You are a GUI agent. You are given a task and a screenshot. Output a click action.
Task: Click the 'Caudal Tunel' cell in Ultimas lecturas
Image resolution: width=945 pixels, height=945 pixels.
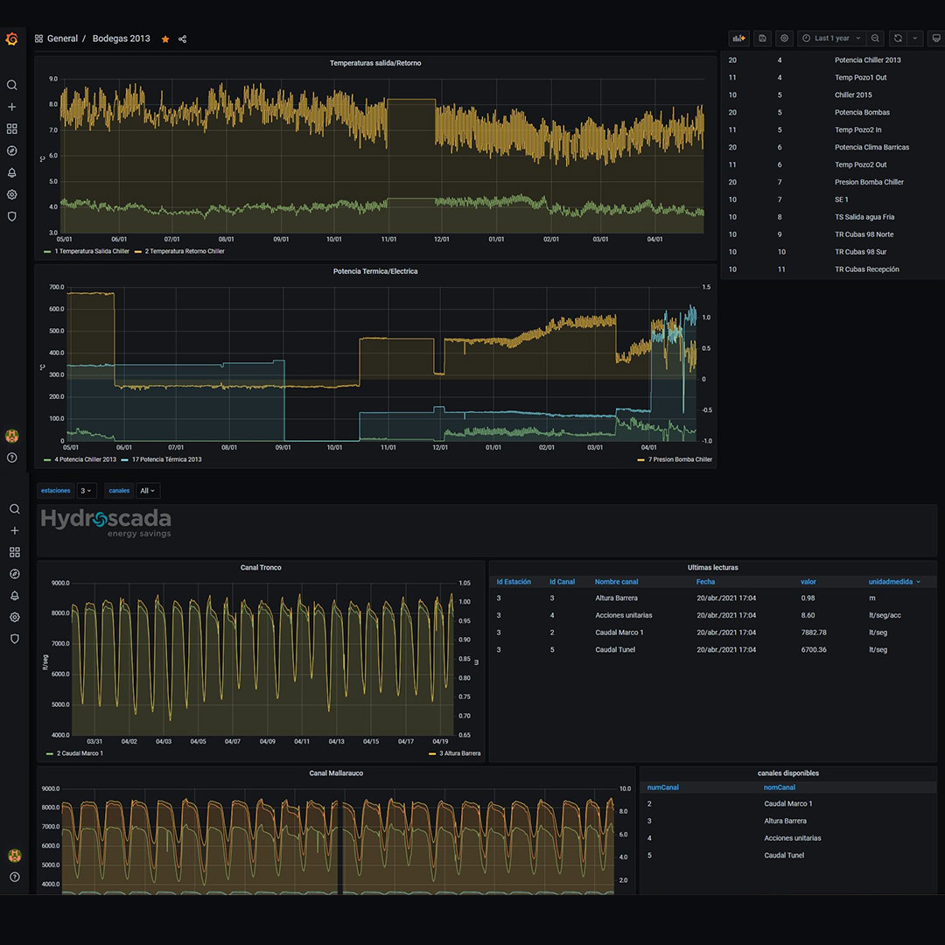(615, 649)
